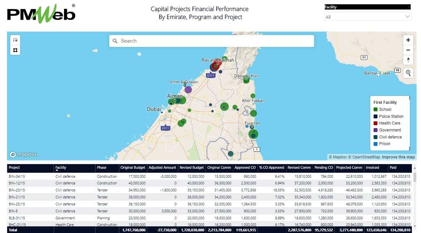Click the Mapbox logo in the map corner
Viewport: 421px width, 233px height.
(x=23, y=154)
